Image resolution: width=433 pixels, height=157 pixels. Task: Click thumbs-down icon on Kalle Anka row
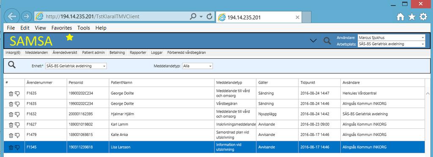point(17,135)
